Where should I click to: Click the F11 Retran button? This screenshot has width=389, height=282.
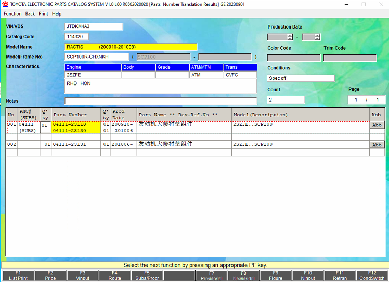pos(340,276)
